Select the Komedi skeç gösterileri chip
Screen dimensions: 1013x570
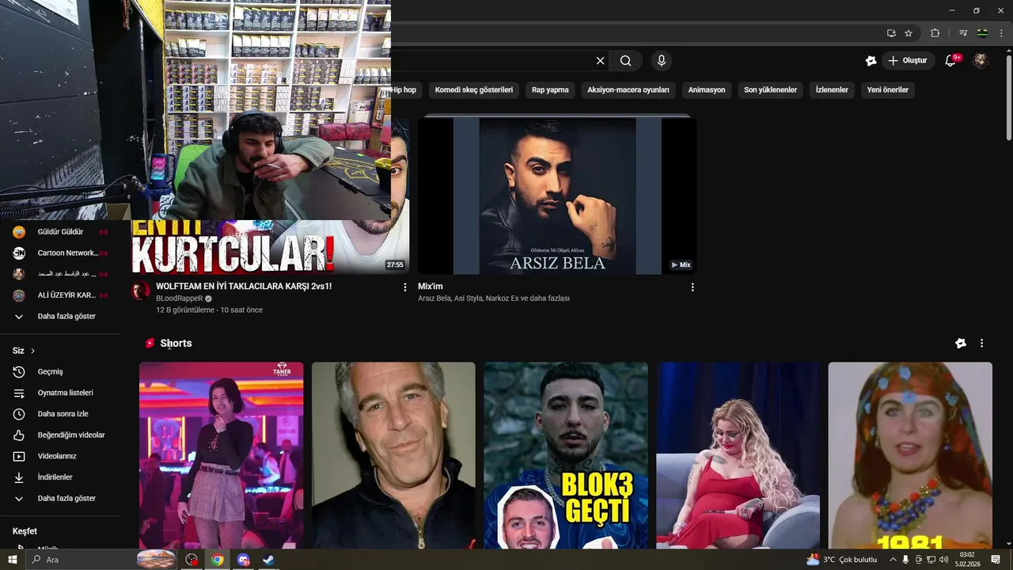pyautogui.click(x=474, y=90)
